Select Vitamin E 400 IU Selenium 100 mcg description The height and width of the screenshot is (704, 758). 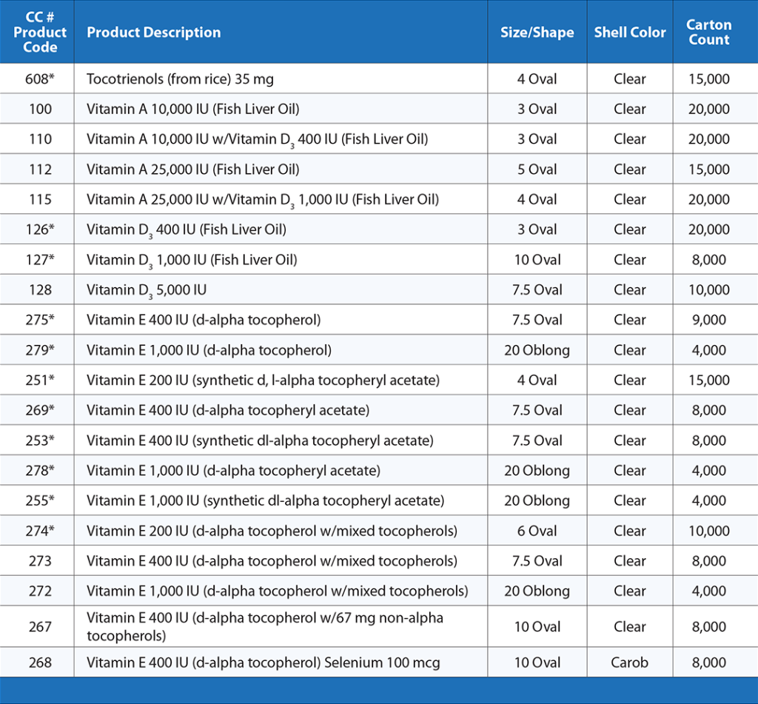pos(263,663)
